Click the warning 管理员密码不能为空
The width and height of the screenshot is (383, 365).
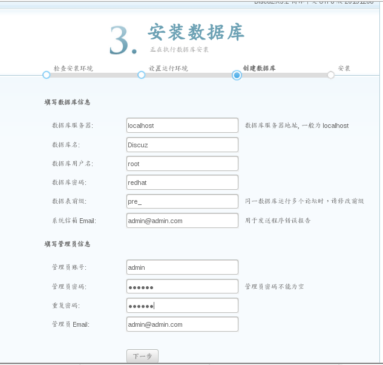pyautogui.click(x=275, y=286)
